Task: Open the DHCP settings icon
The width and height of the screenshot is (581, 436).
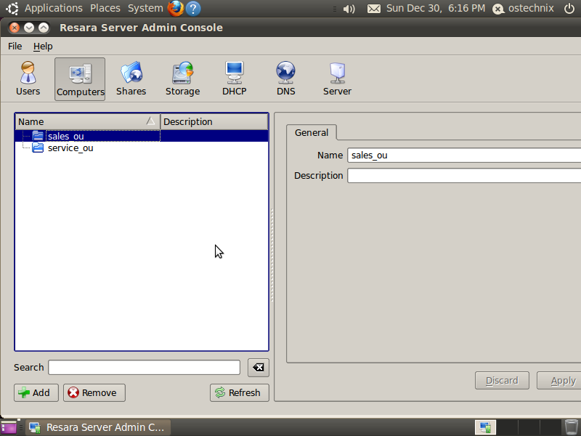Action: [x=234, y=78]
